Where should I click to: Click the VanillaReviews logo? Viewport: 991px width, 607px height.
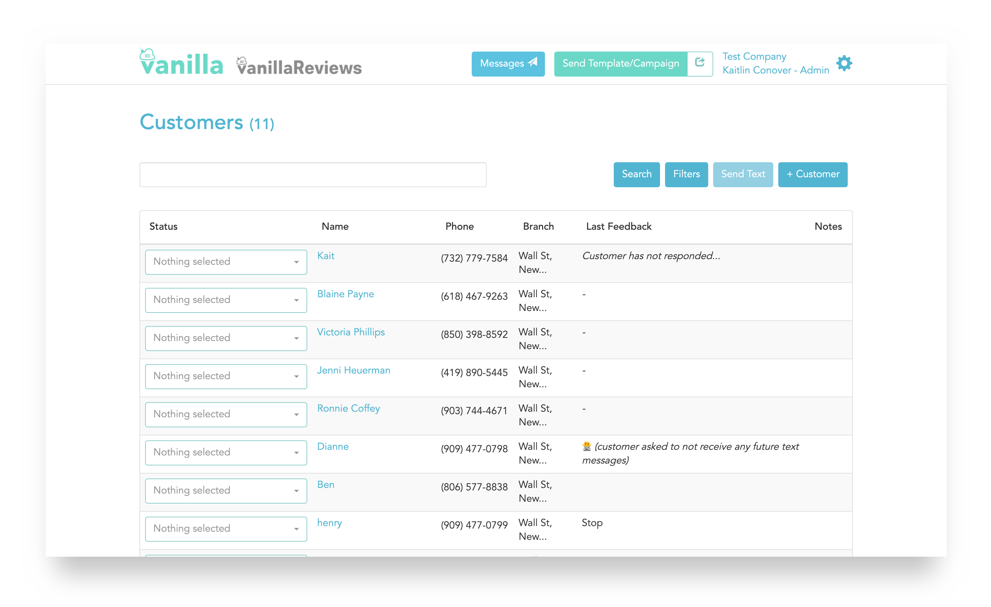tap(299, 66)
